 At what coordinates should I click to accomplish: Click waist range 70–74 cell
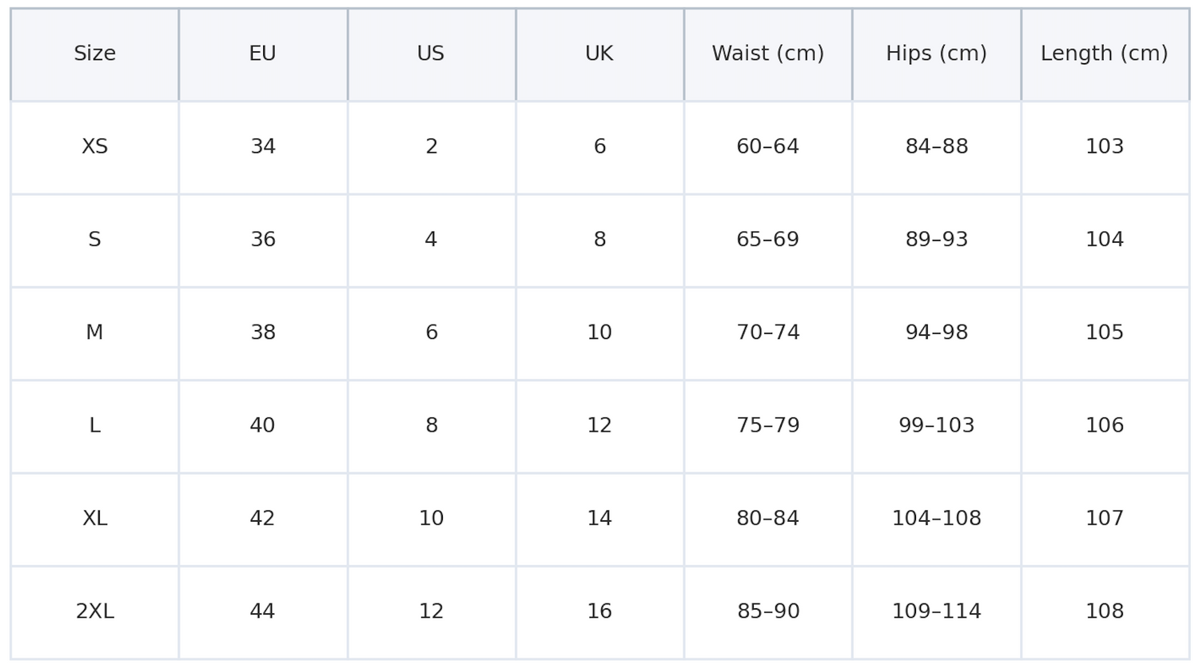coord(767,333)
